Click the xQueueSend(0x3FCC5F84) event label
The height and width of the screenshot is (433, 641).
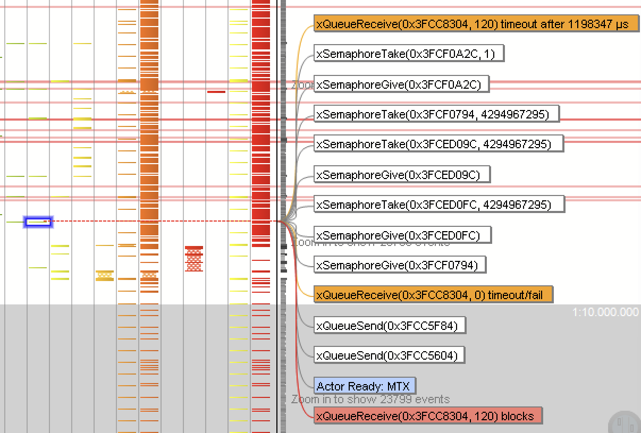(389, 325)
